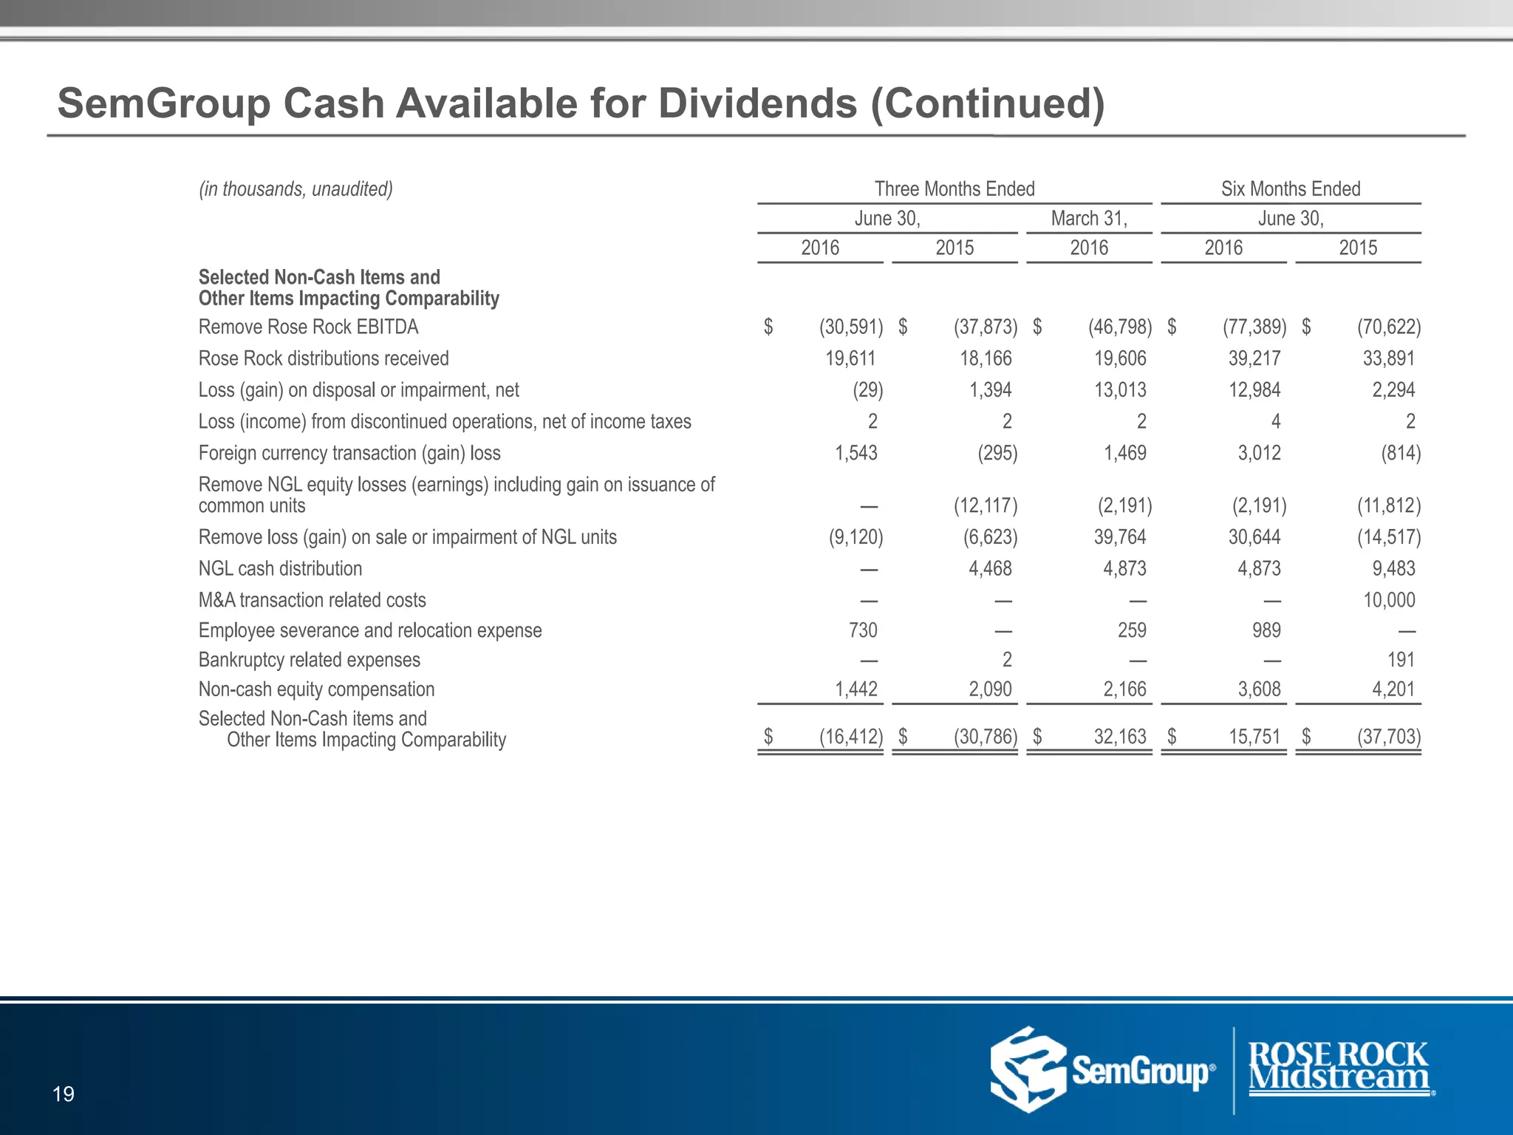Click the value 191
This screenshot has width=1513, height=1135.
coord(1401,660)
